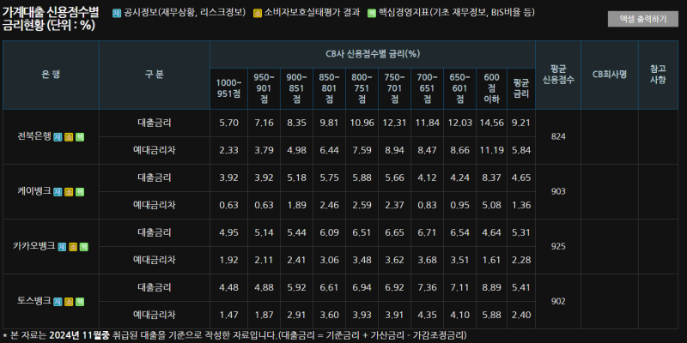The height and width of the screenshot is (343, 687).
Task: Click the 평균 신용점수 column header
Action: [558, 75]
